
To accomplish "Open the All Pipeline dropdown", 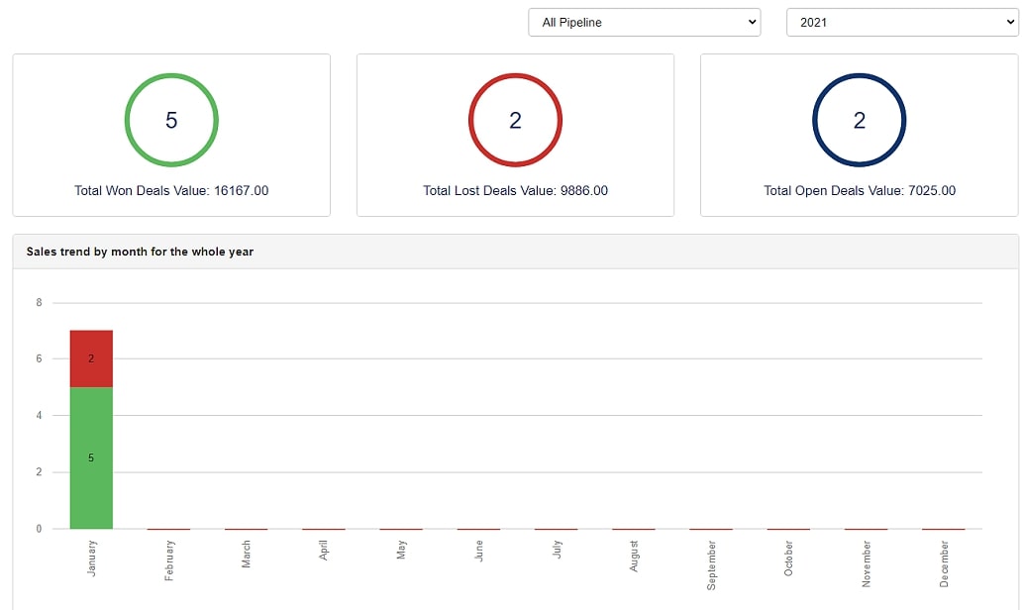I will click(644, 22).
